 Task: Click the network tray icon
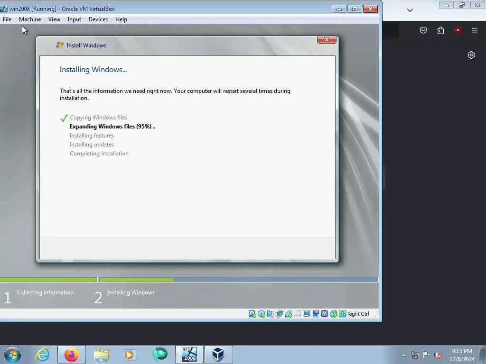(415, 355)
